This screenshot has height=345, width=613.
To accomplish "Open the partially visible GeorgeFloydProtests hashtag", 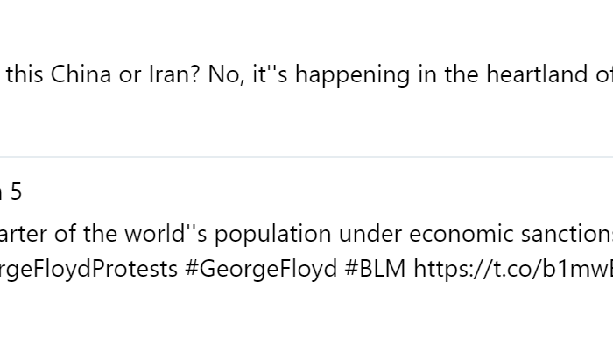I will [88, 269].
